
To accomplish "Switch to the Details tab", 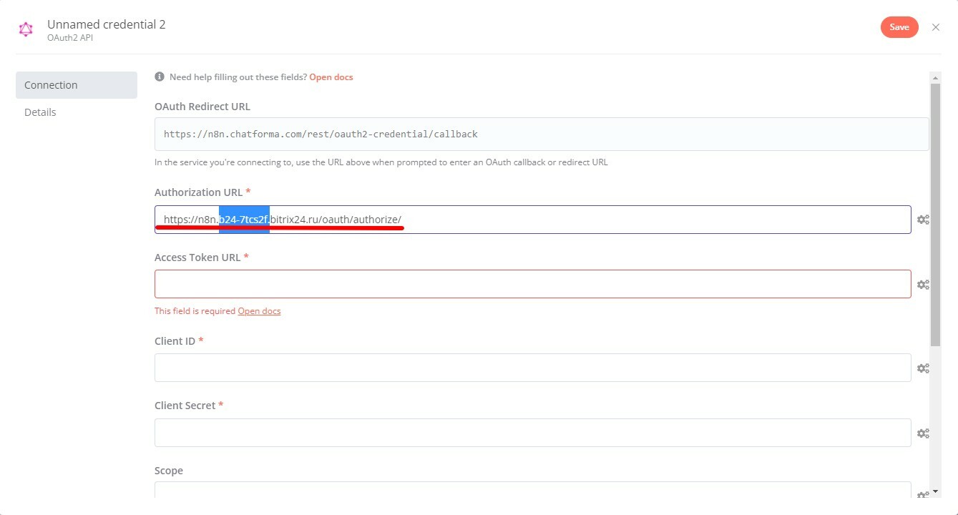I will pos(40,112).
